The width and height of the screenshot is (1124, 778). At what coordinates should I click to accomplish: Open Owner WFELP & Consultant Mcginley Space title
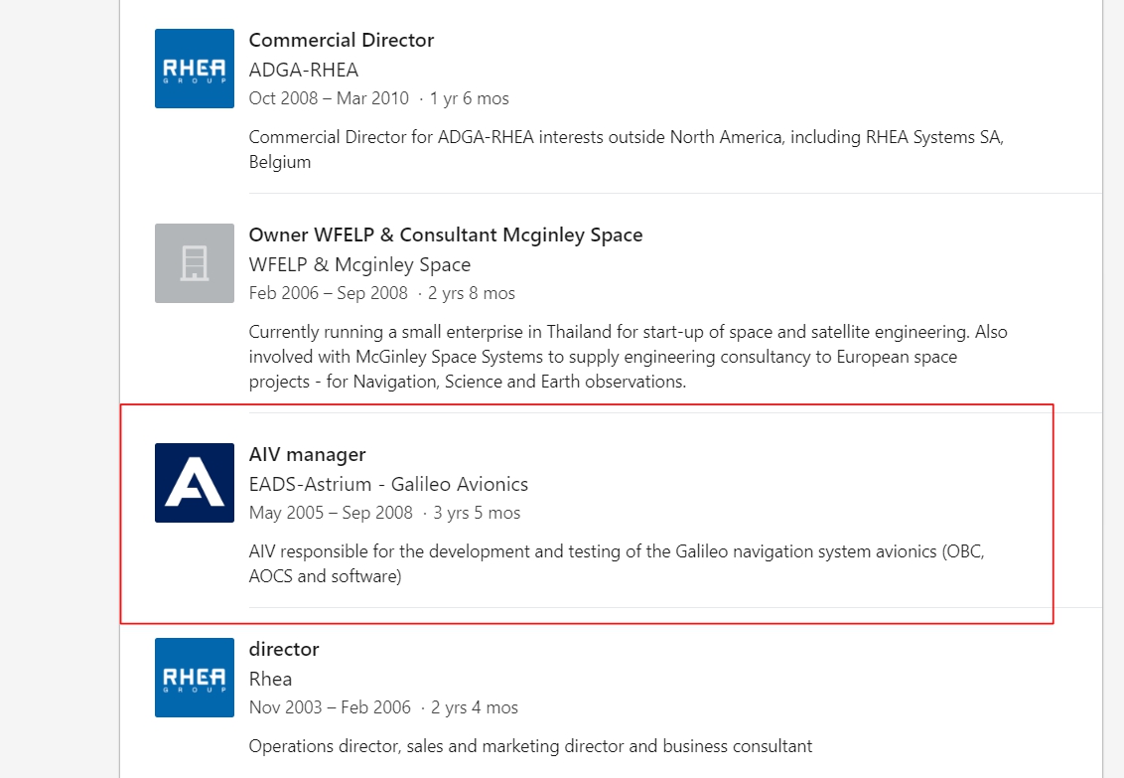tap(445, 234)
